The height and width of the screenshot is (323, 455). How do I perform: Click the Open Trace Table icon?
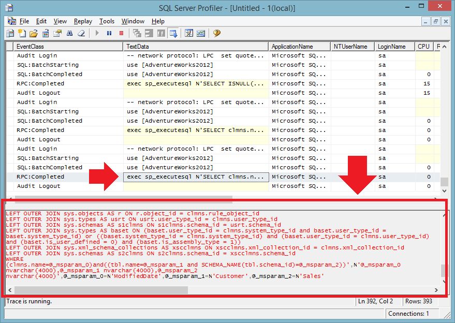(46, 33)
